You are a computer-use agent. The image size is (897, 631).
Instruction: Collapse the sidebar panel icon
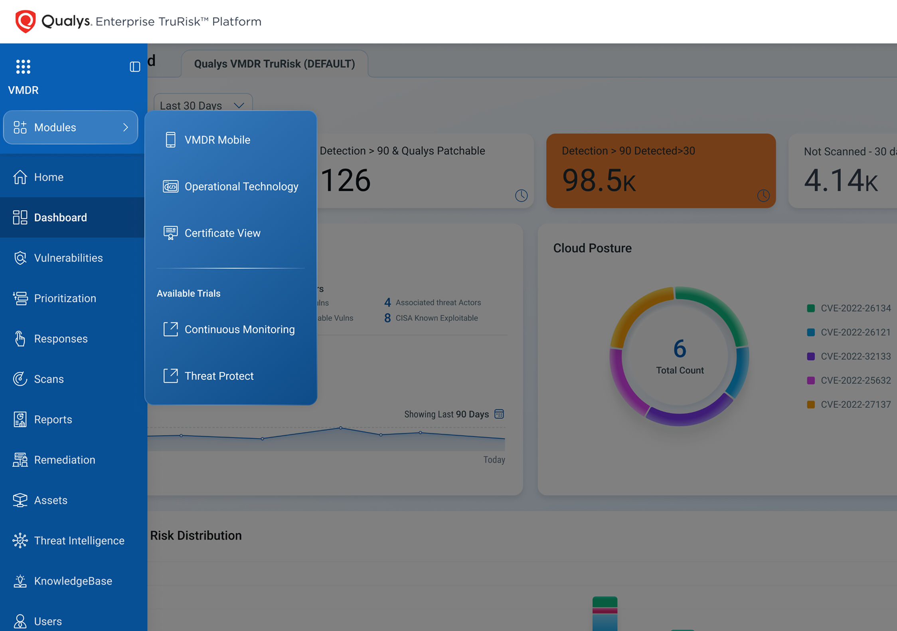click(x=135, y=67)
